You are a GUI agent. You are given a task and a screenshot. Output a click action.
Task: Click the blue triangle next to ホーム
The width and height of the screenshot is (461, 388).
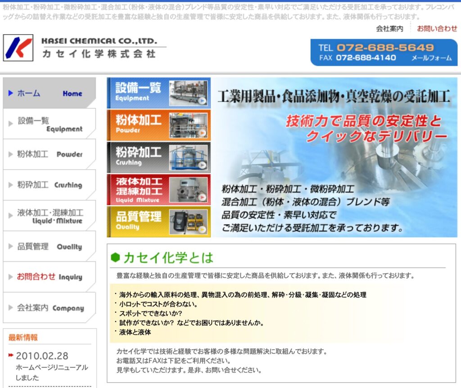[x=11, y=93]
